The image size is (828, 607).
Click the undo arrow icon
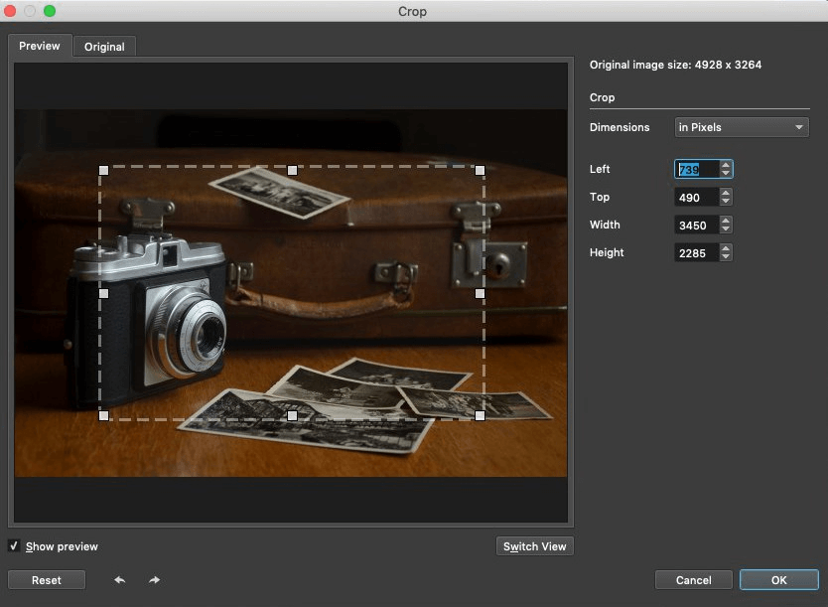(120, 580)
